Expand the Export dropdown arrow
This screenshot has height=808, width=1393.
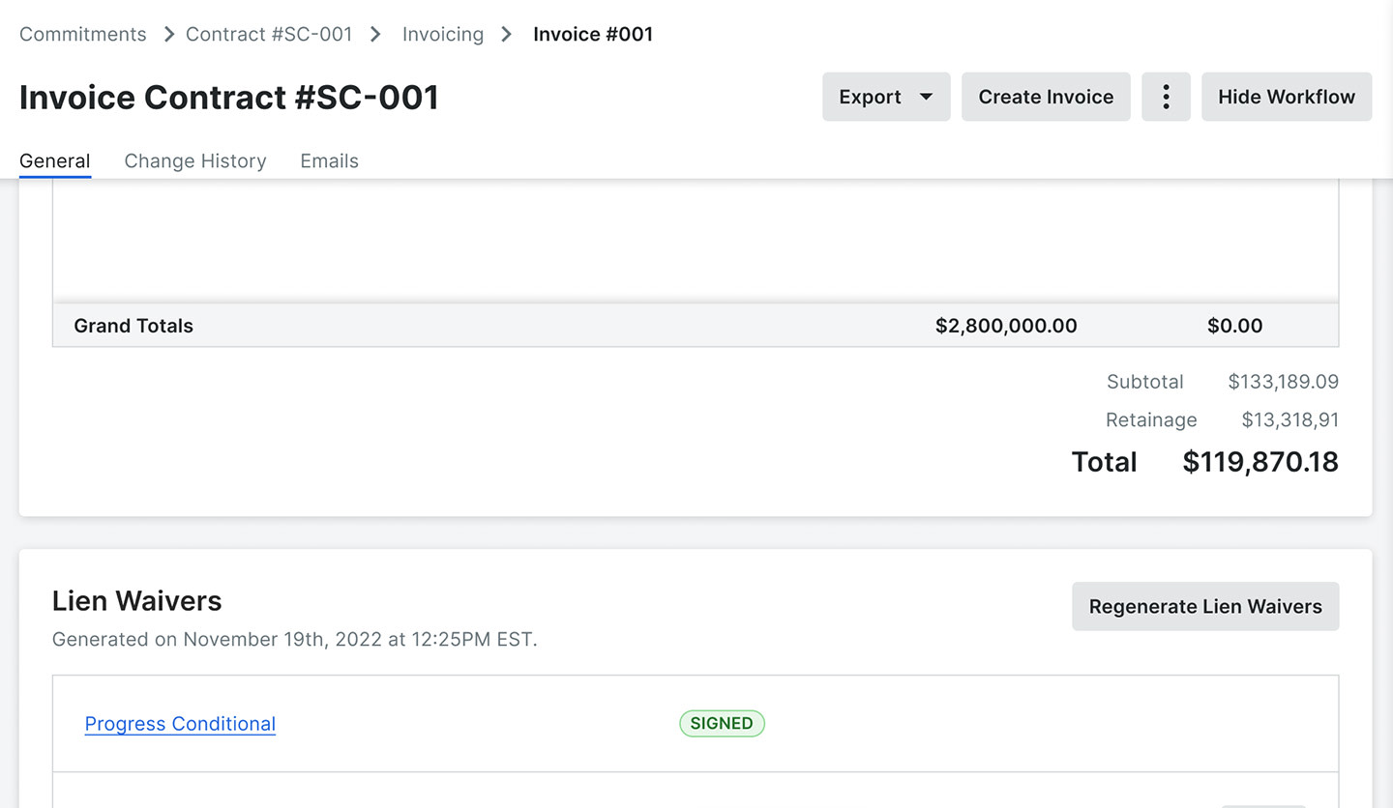coord(926,97)
